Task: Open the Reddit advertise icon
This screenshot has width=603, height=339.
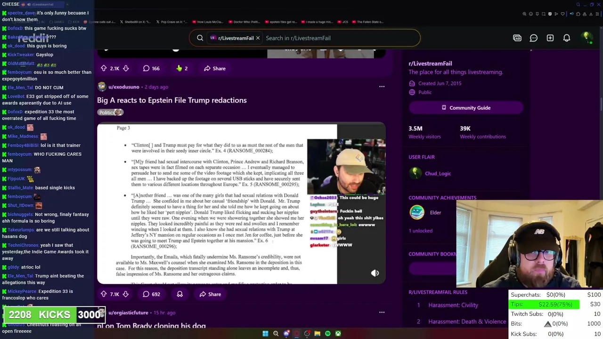Action: pyautogui.click(x=517, y=38)
